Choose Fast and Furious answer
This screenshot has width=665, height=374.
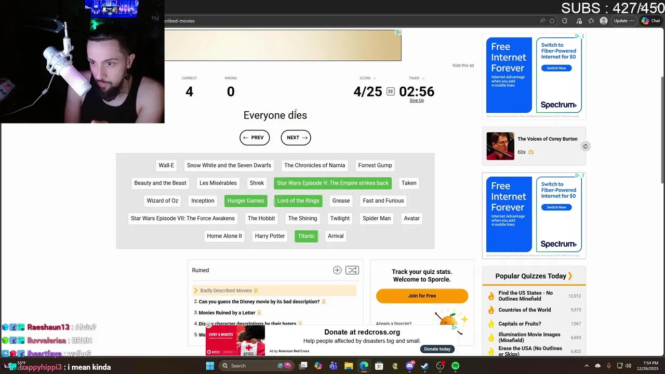click(x=383, y=201)
